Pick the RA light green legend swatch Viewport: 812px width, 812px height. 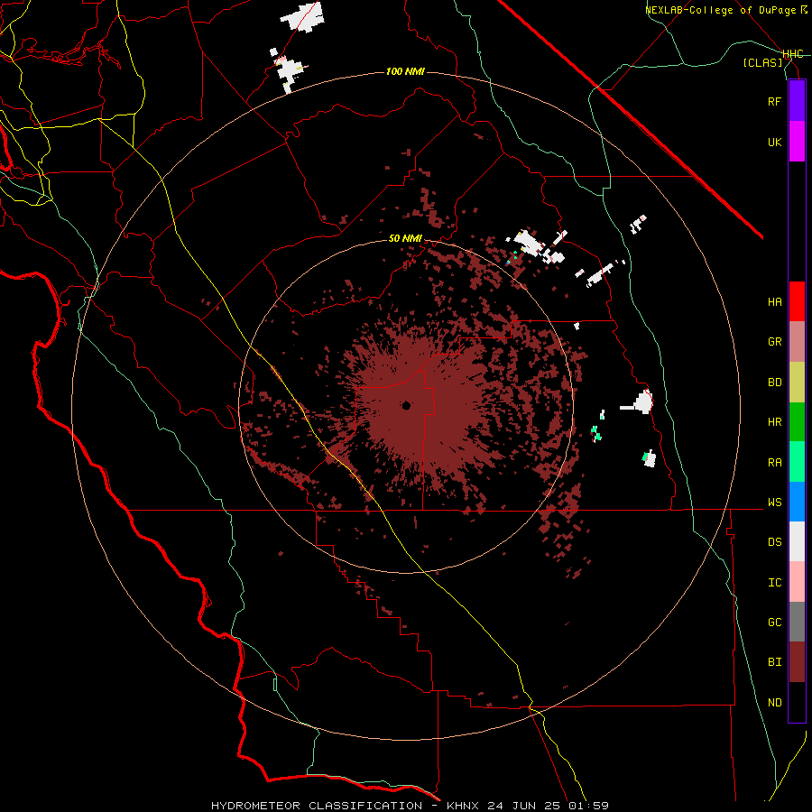797,462
